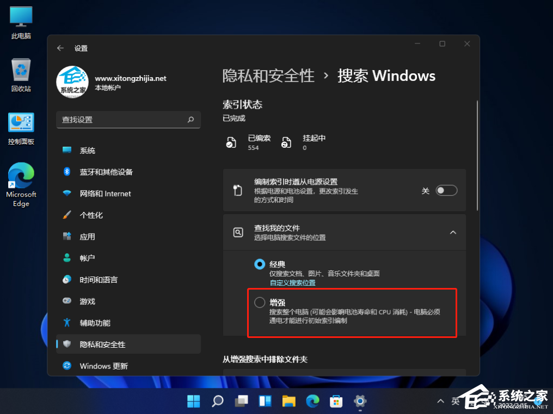
Task: Toggle 编制索引时遵从电源设置 switch
Action: [x=446, y=191]
